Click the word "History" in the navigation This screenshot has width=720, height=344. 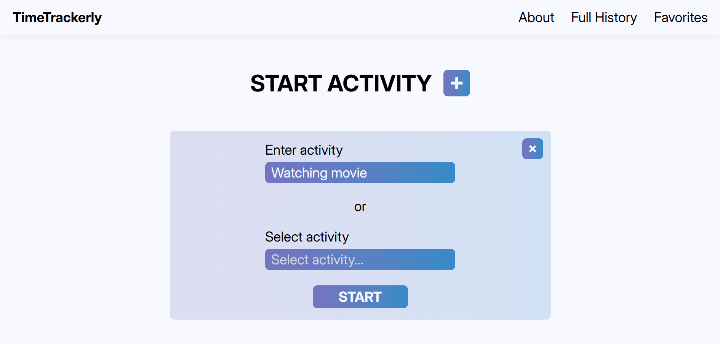click(x=616, y=18)
